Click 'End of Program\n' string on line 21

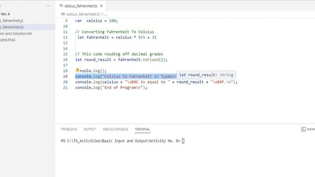coord(123,88)
